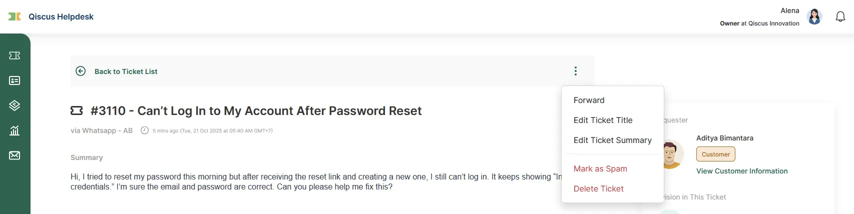Select Mark as Spam in the menu
This screenshot has width=854, height=214.
[600, 168]
